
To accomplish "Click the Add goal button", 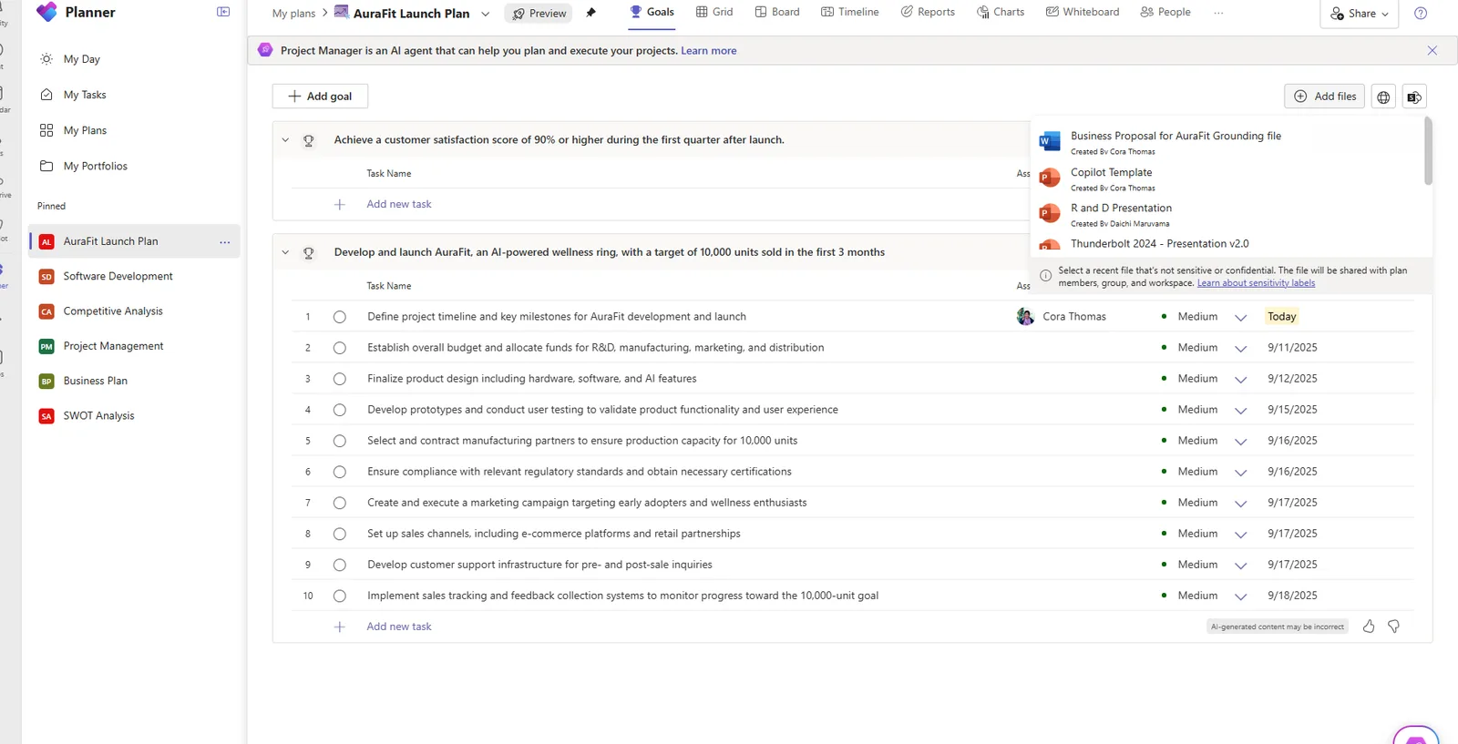I will [320, 97].
